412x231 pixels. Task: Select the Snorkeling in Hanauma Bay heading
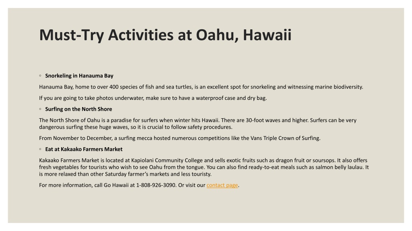[x=79, y=76]
